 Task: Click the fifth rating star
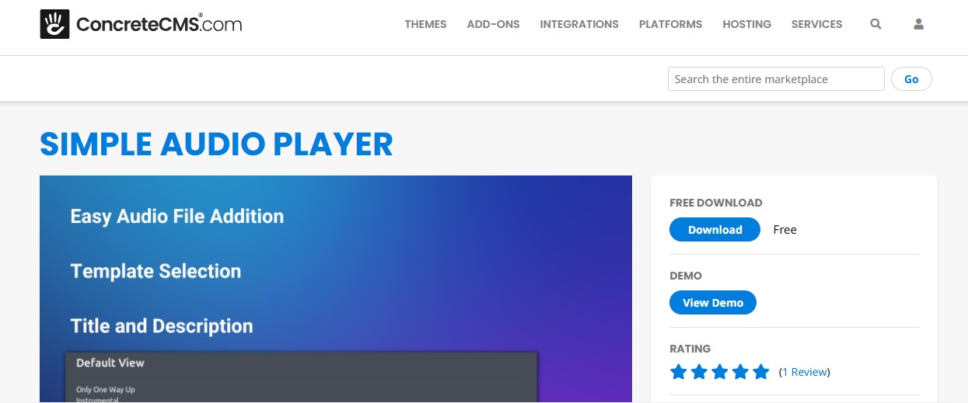761,372
